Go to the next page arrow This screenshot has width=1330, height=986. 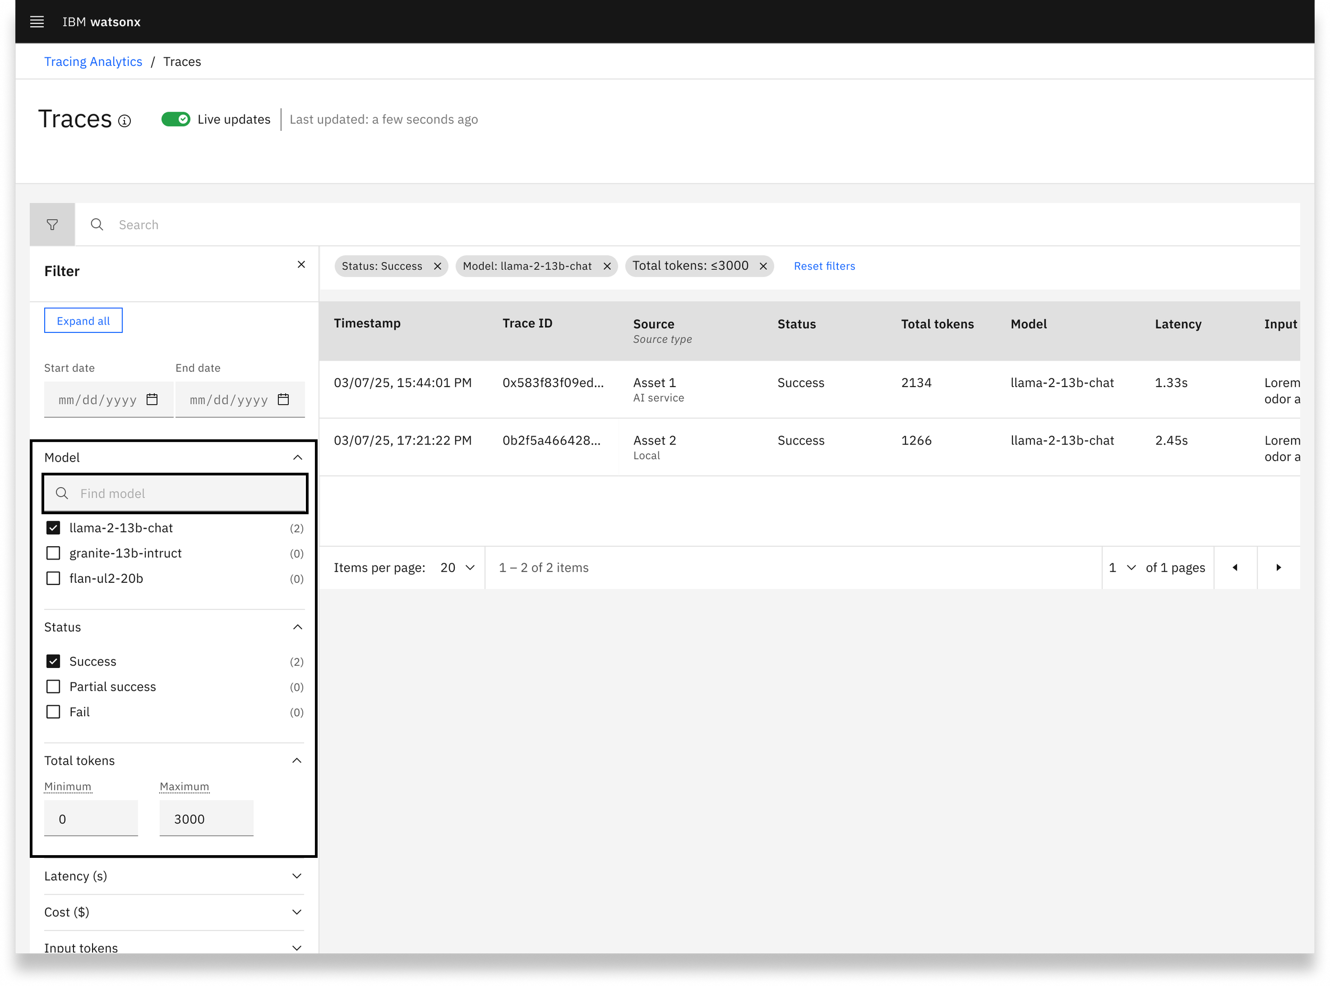coord(1279,567)
